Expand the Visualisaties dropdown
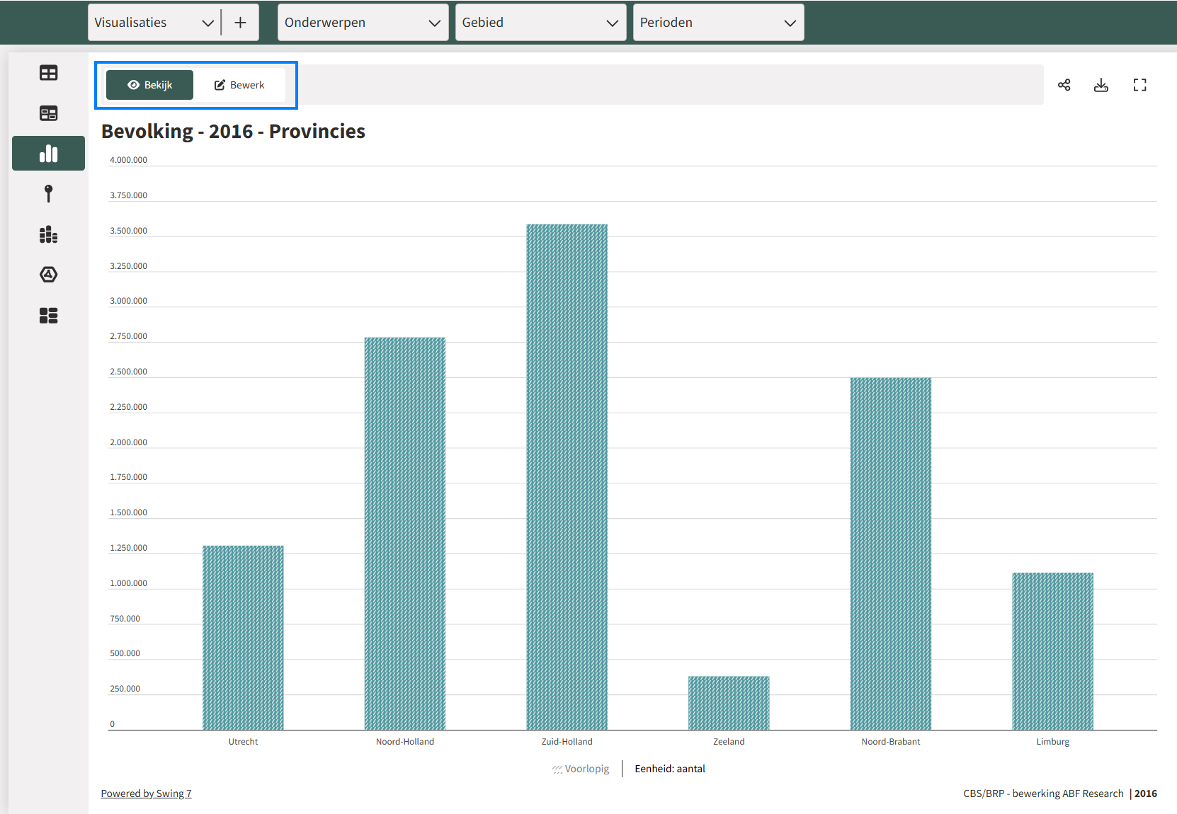The image size is (1177, 814). [x=154, y=23]
